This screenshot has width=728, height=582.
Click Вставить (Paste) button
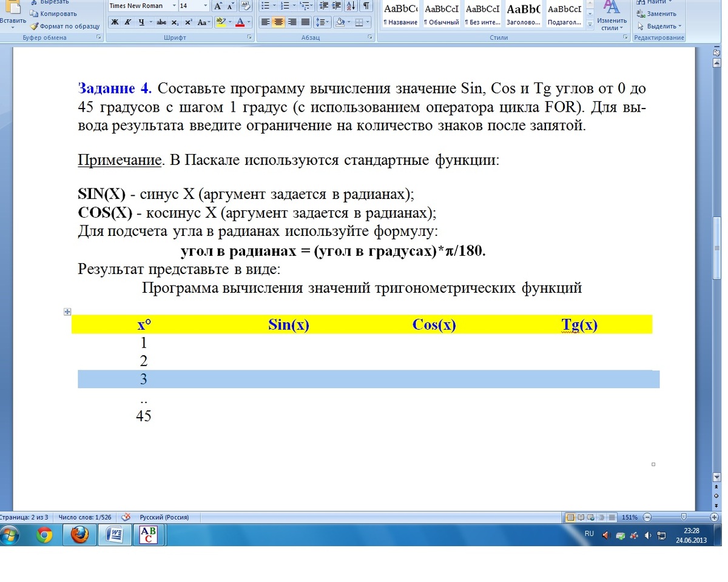click(13, 15)
